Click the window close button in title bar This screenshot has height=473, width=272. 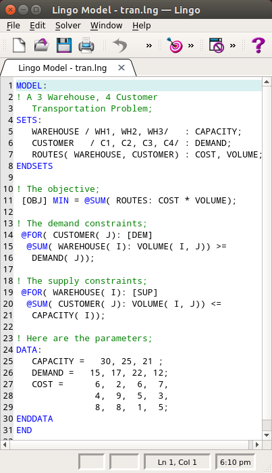pyautogui.click(x=11, y=9)
